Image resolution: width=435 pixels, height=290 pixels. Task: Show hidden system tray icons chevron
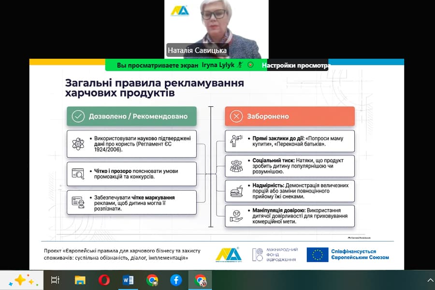[x=430, y=280]
